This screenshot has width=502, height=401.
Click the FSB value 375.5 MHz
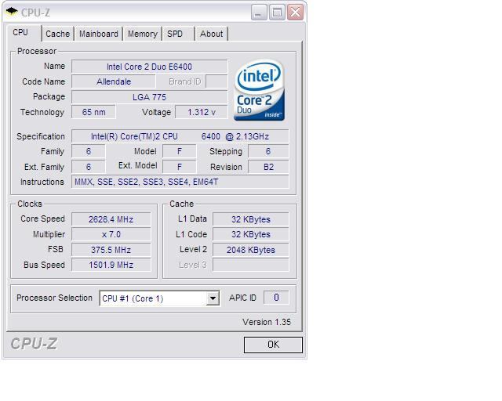(111, 250)
